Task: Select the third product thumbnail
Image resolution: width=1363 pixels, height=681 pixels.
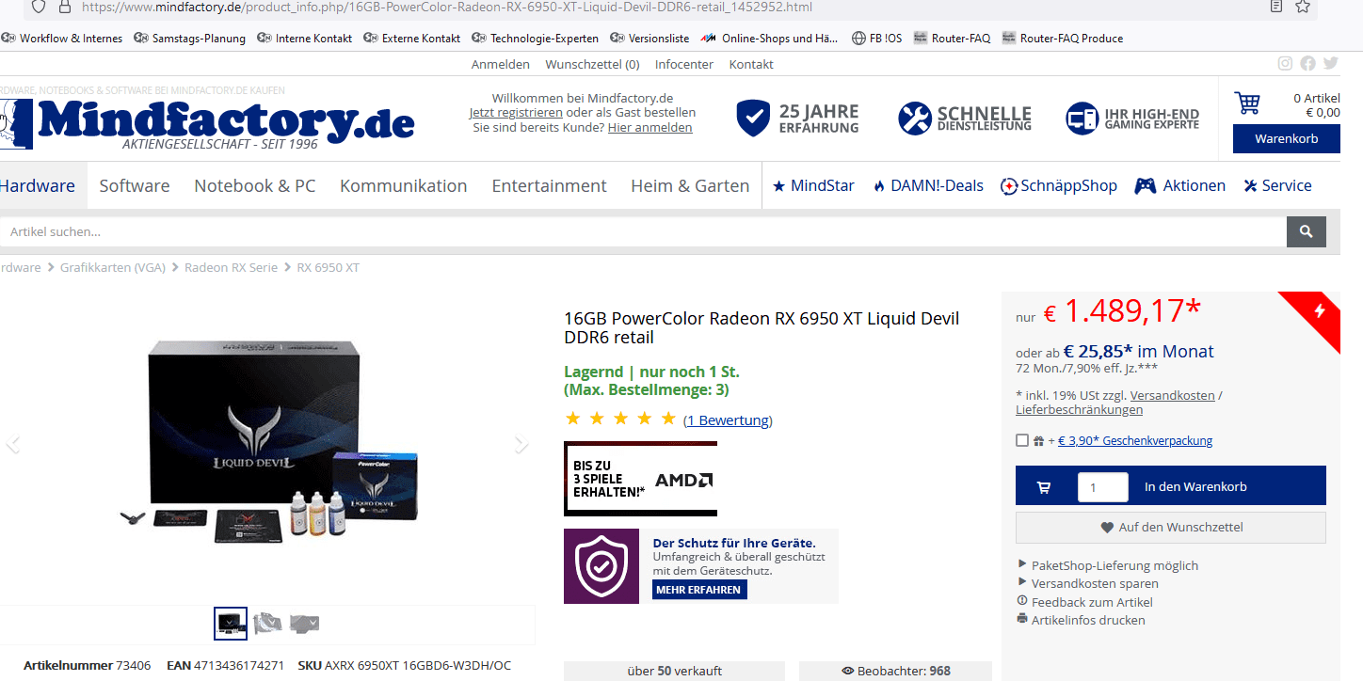Action: click(x=304, y=623)
